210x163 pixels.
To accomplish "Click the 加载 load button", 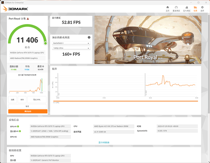I will (x=13, y=99).
